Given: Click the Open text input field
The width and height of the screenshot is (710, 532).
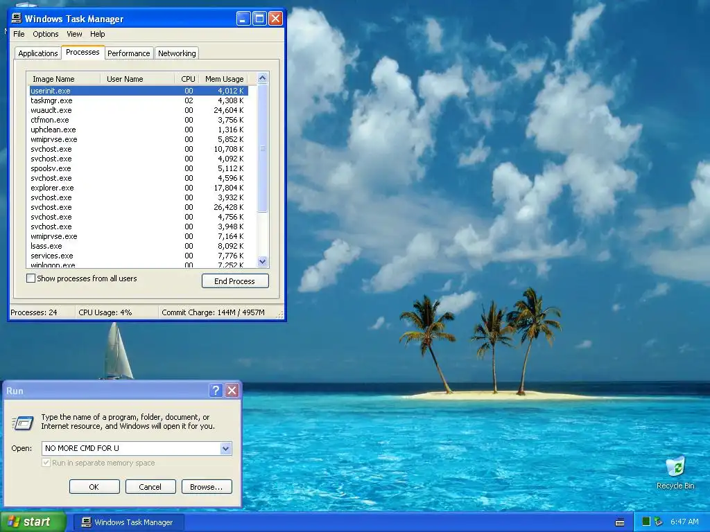Looking at the screenshot, I should (131, 448).
